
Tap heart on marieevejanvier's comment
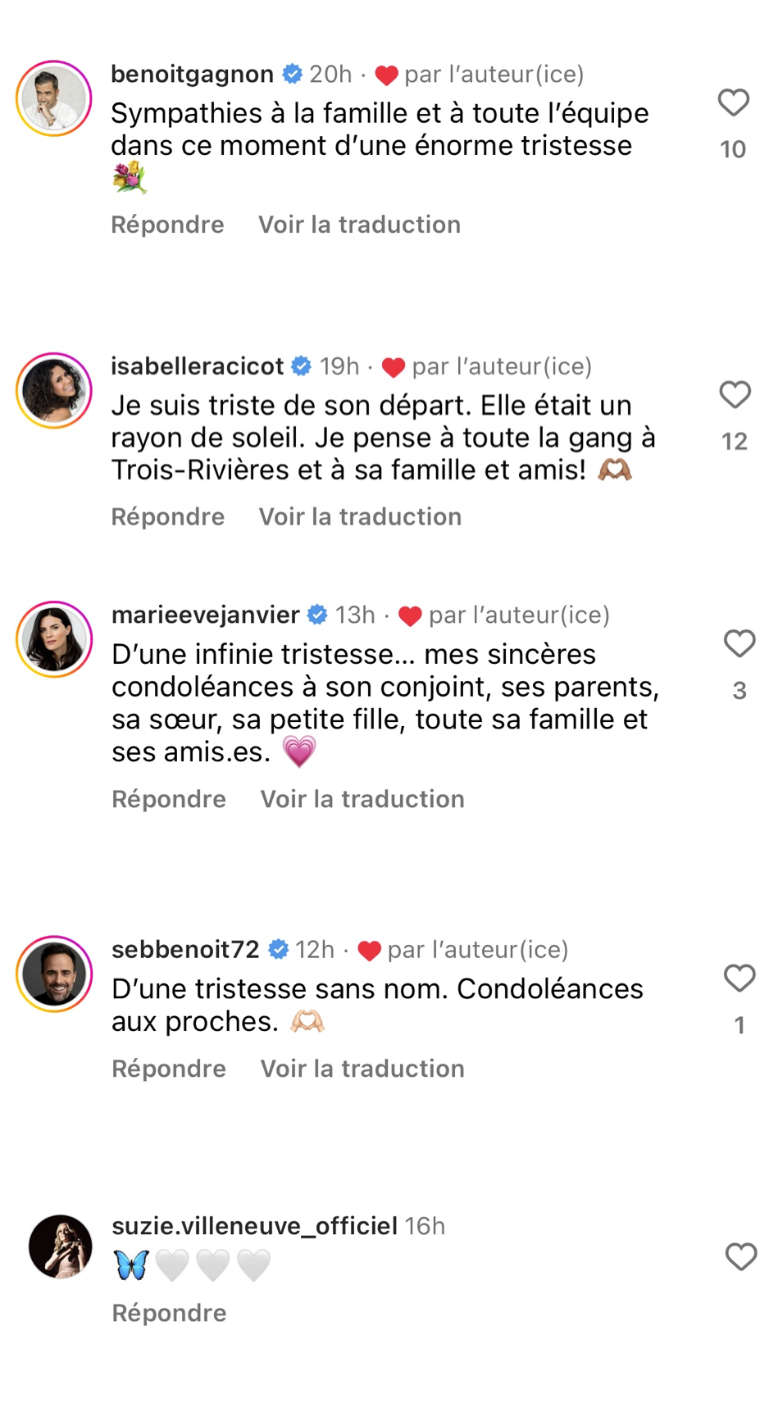tap(739, 644)
